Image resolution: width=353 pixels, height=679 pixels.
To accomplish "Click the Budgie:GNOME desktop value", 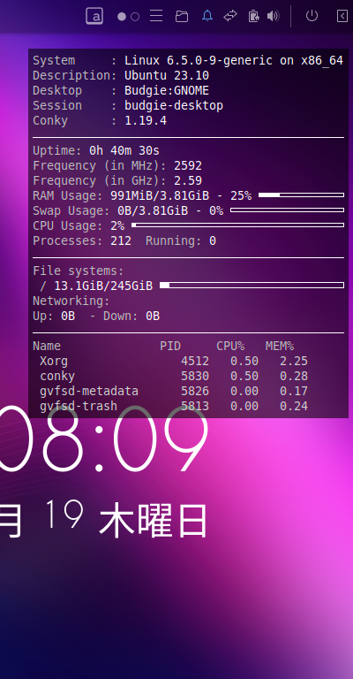I will pyautogui.click(x=167, y=90).
